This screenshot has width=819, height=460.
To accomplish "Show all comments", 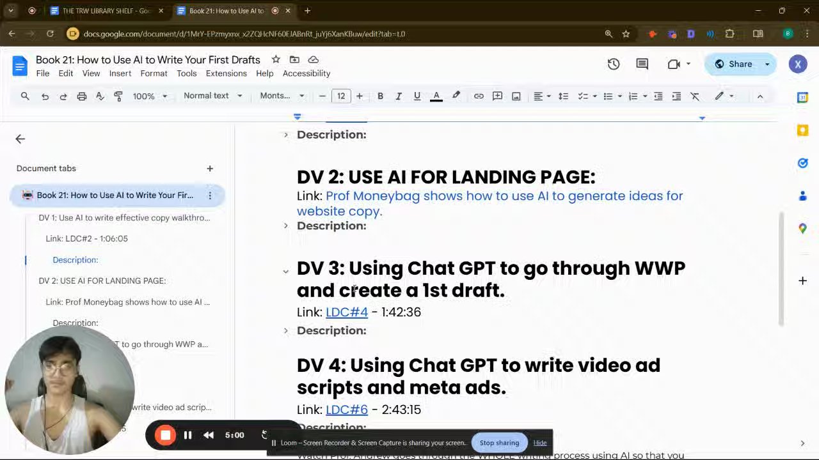I will click(642, 64).
